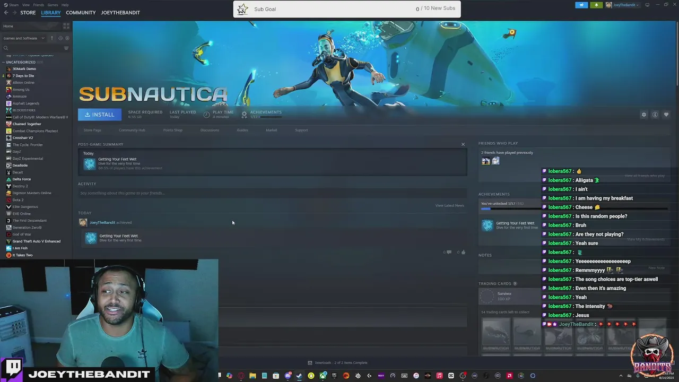The image size is (679, 382).
Task: Open the COMMUNITY tab
Action: (x=81, y=13)
